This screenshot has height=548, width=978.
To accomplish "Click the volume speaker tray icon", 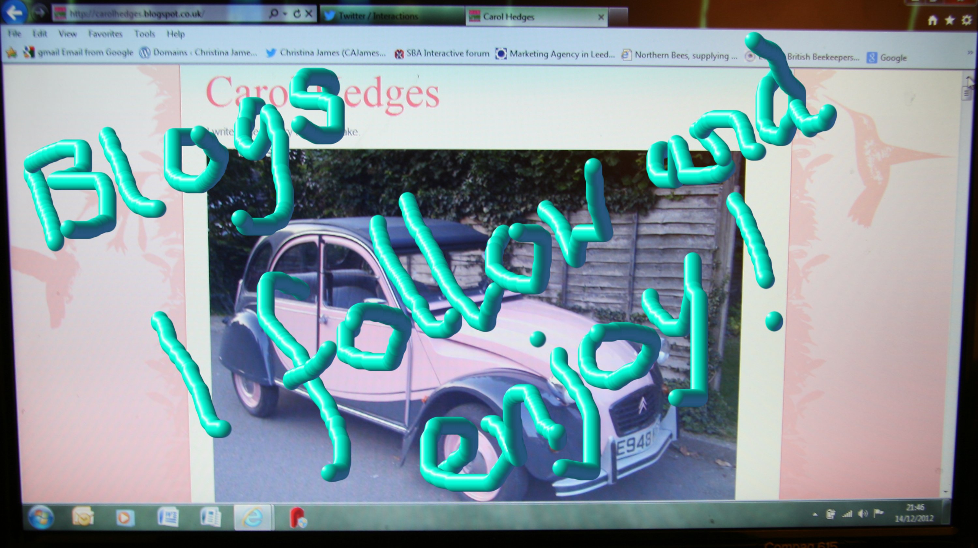I will pyautogui.click(x=863, y=514).
